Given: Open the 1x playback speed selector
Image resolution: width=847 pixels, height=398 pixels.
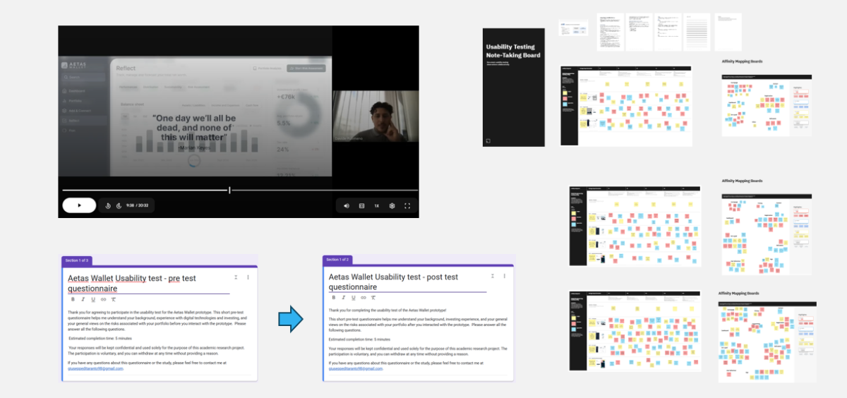Looking at the screenshot, I should 376,206.
